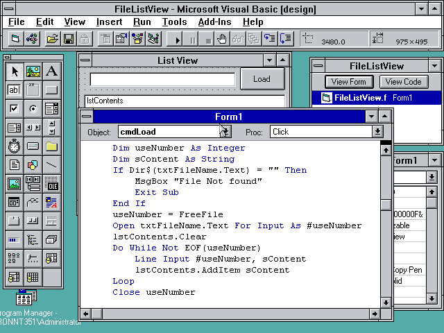This screenshot has height=333, width=444.
Task: Click the Step Into toolbar icon
Action: tap(270, 39)
